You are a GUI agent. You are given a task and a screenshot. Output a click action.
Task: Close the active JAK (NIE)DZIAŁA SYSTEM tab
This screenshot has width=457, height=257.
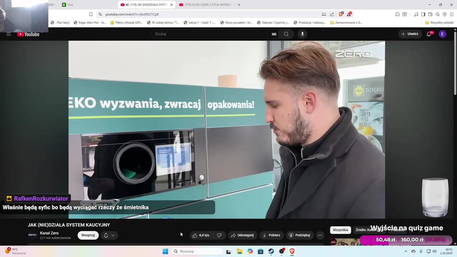pyautogui.click(x=171, y=5)
